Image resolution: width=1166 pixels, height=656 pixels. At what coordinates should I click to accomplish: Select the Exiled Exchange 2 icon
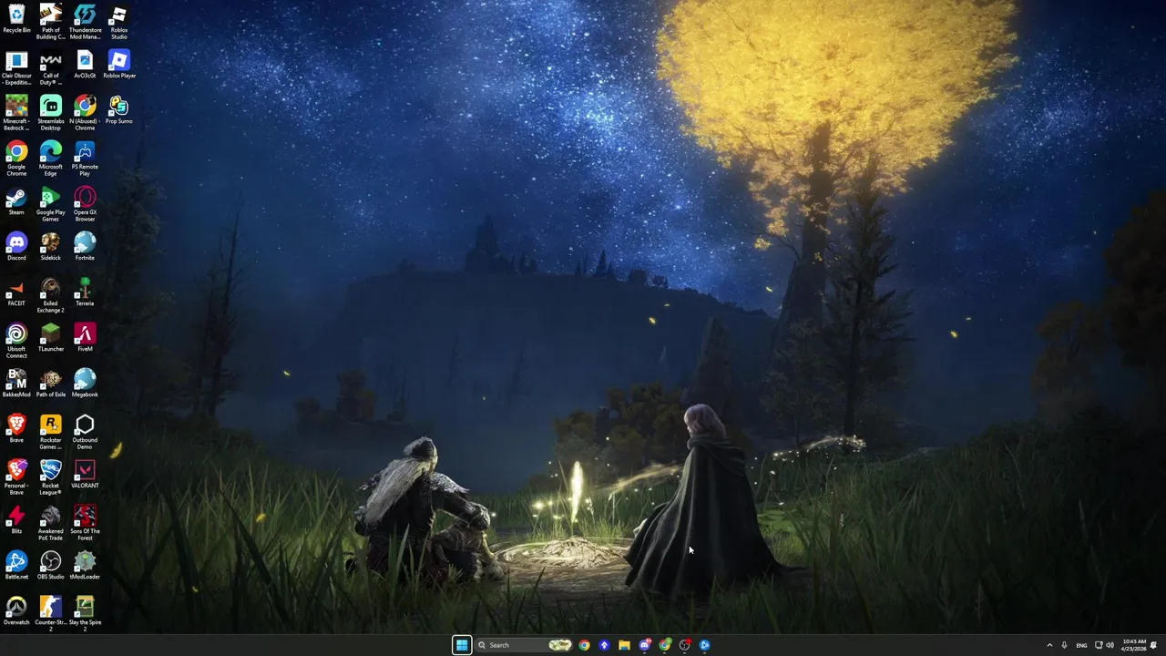pos(50,296)
